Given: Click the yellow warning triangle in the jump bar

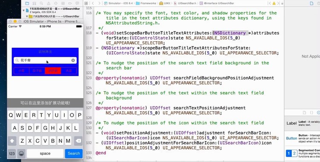Looking at the screenshot, I should 274,3.
